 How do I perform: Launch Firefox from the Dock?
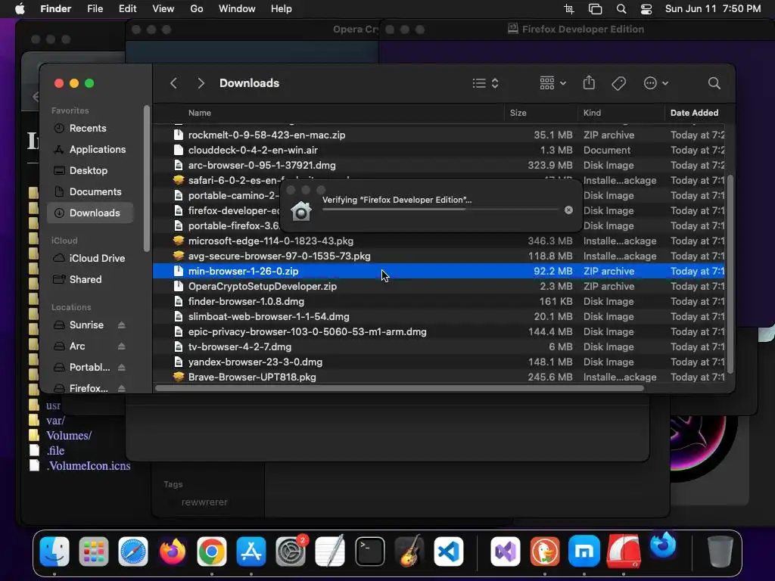point(173,551)
